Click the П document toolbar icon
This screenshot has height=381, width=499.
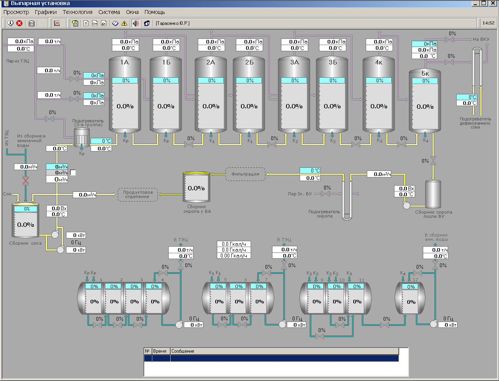(86, 23)
